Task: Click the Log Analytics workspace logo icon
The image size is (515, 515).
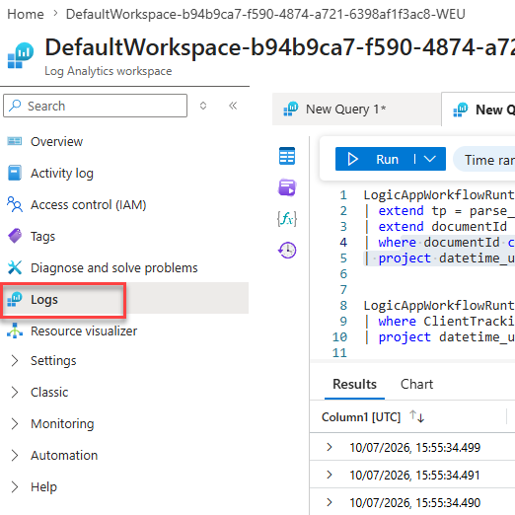Action: pyautogui.click(x=21, y=55)
